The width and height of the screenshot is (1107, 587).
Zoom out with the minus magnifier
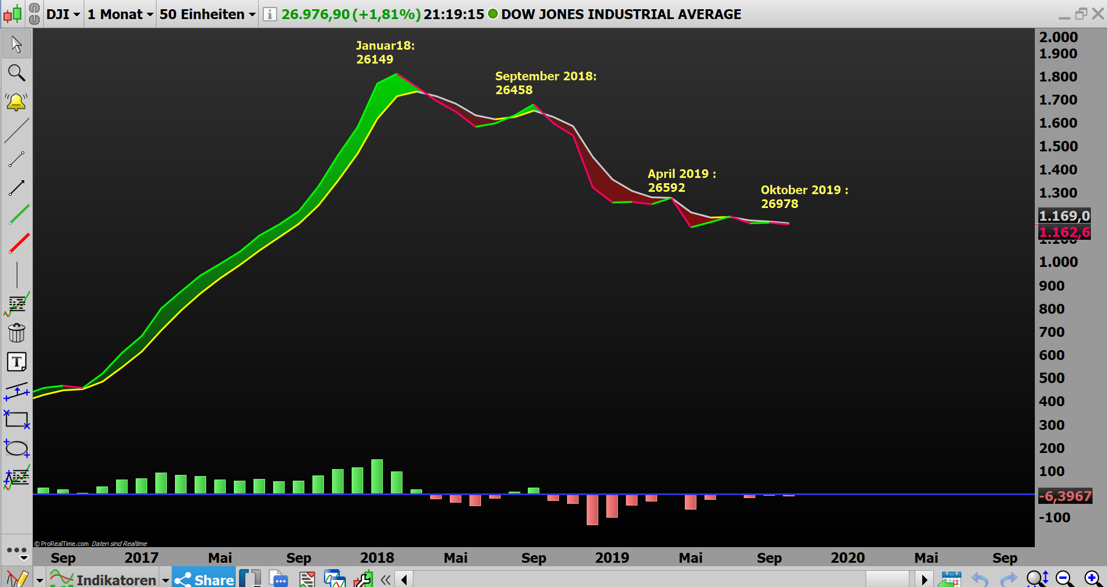click(x=1064, y=578)
